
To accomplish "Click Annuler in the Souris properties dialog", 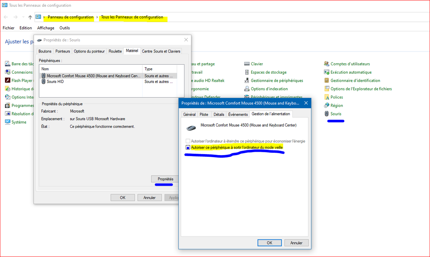I will coord(149,198).
